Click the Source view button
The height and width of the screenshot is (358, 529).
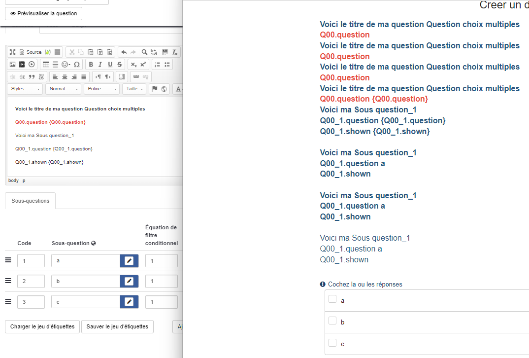pyautogui.click(x=31, y=52)
